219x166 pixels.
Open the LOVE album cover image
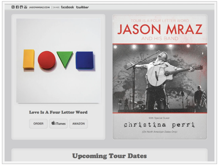click(58, 60)
